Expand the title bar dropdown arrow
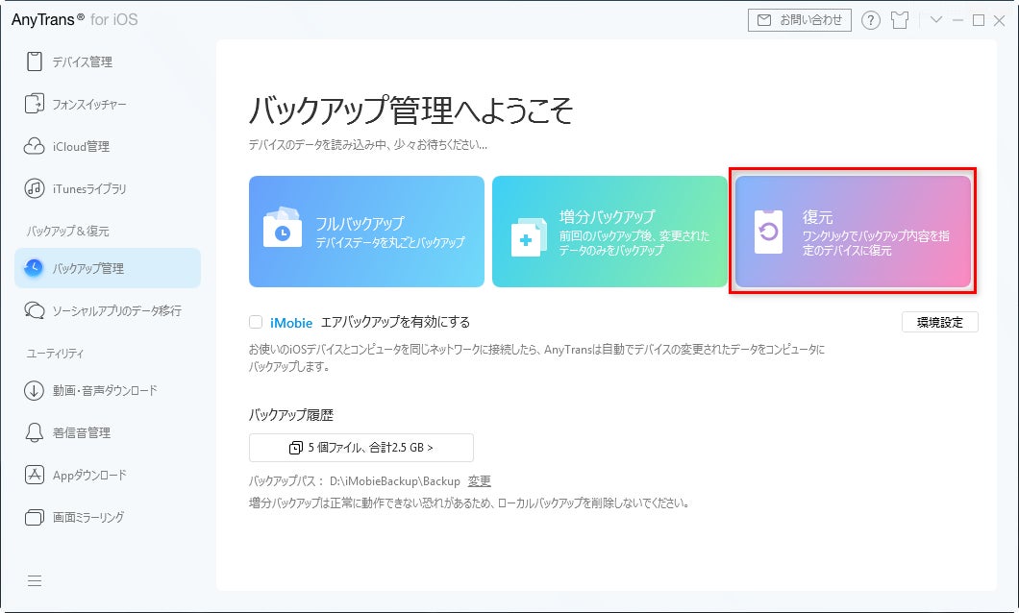Image resolution: width=1019 pixels, height=613 pixels. [936, 19]
